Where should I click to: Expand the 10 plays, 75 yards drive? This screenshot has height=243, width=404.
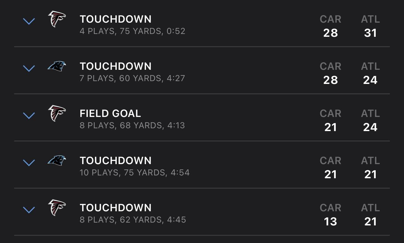tap(29, 163)
